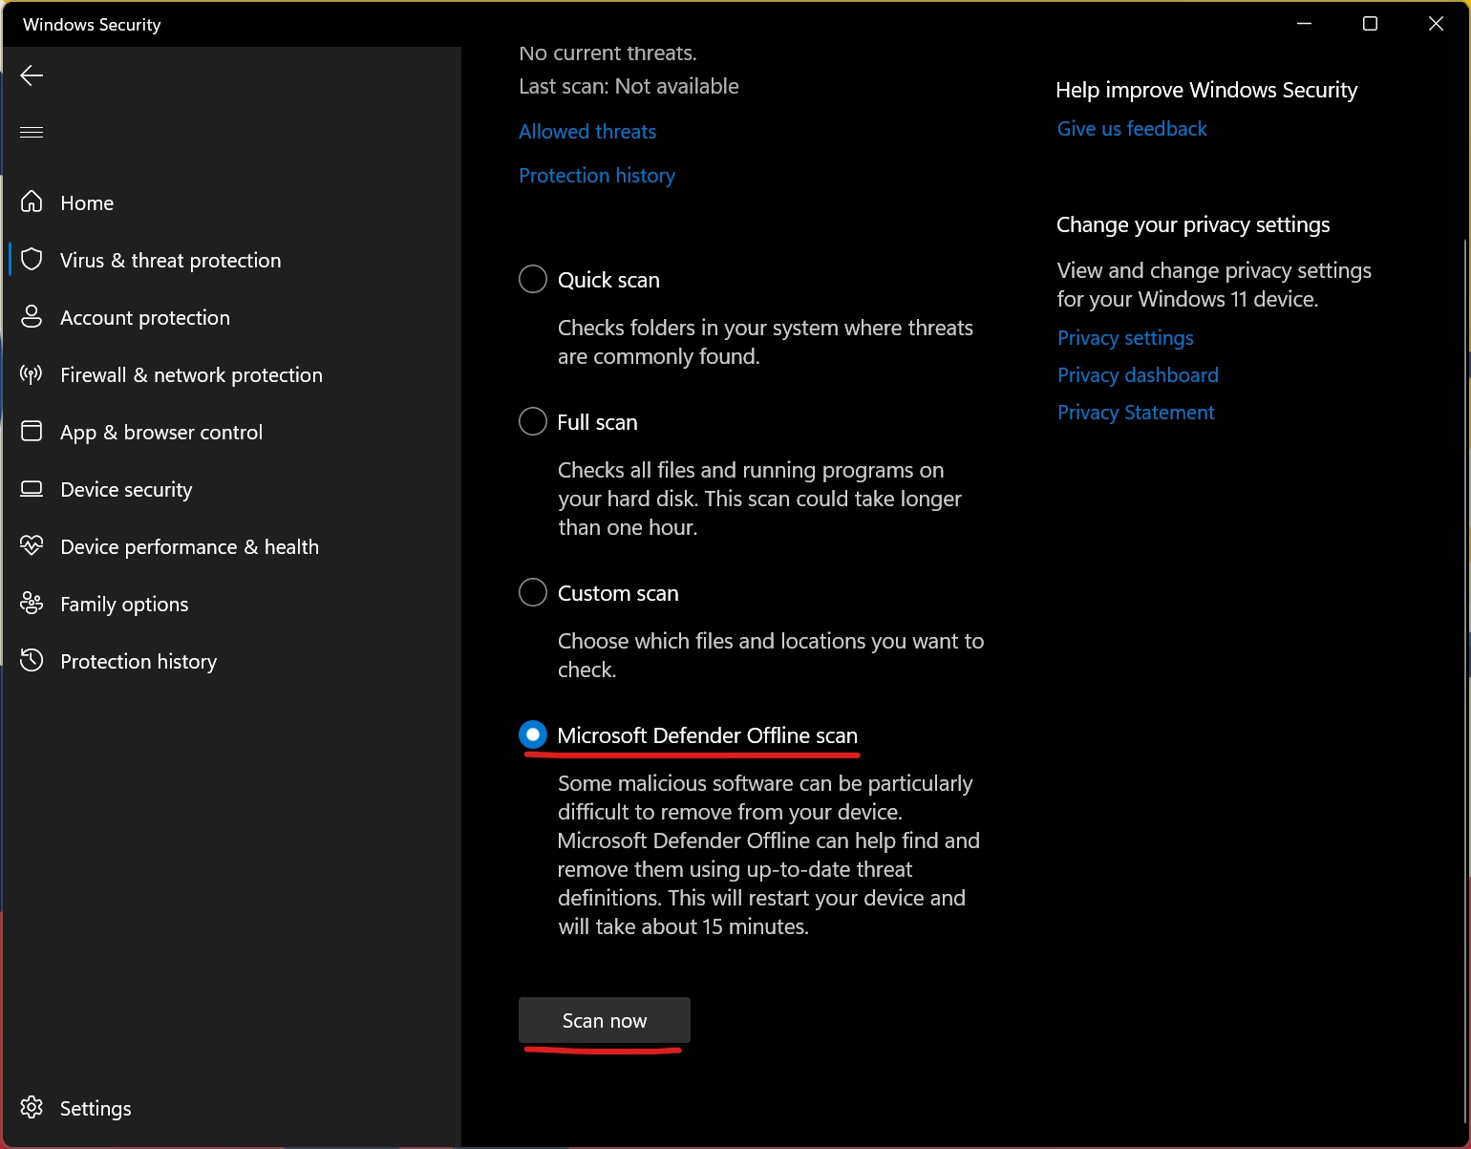Click the Firewall & network protection wireless icon
The width and height of the screenshot is (1471, 1149).
[x=32, y=374]
